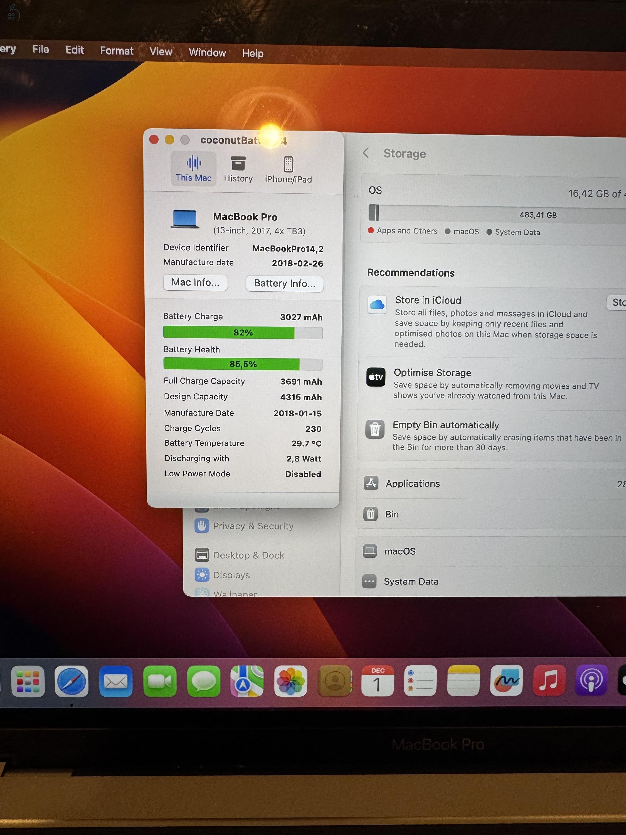Open the Help menu

pos(253,54)
